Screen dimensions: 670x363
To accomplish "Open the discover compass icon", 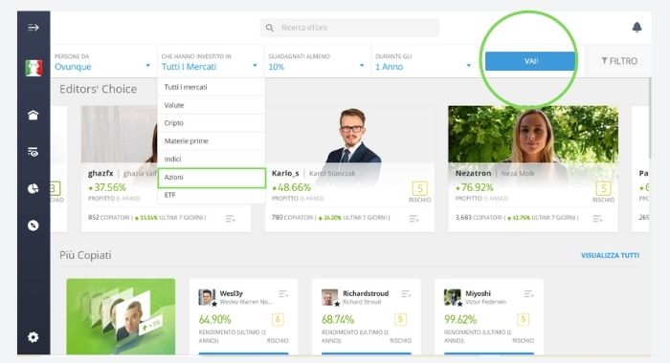I will (33, 225).
